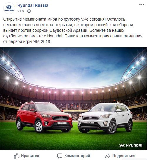Open the stadium post image
Image resolution: width=147 pixels, height=160 pixels.
coord(73,99)
